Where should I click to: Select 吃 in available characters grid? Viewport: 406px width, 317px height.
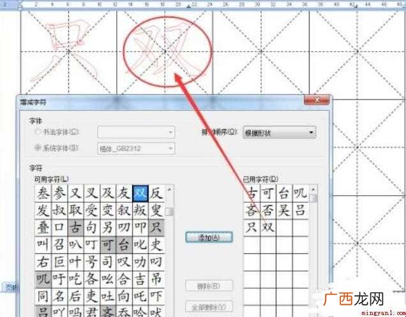point(75,279)
